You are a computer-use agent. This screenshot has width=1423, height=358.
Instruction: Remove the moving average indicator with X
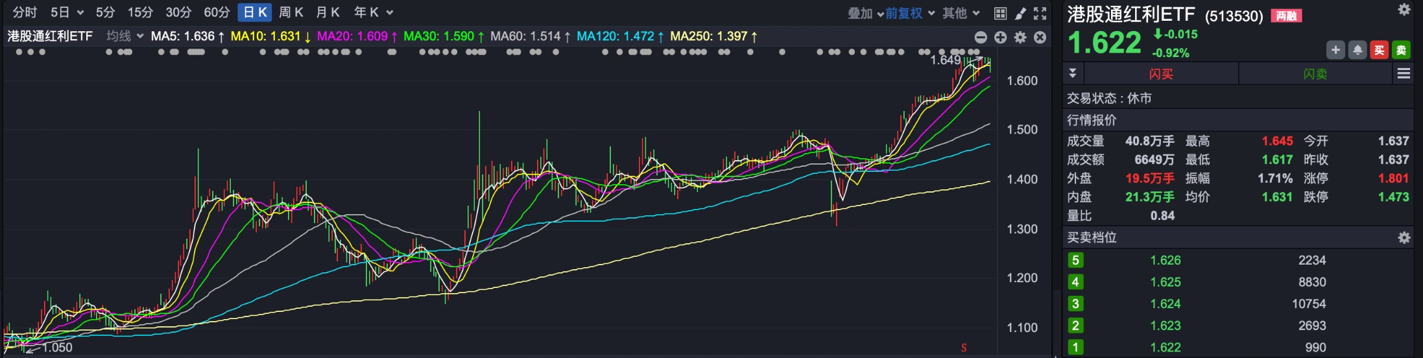click(x=1040, y=38)
